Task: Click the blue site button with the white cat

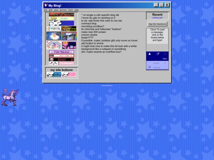Action: coord(54,74)
